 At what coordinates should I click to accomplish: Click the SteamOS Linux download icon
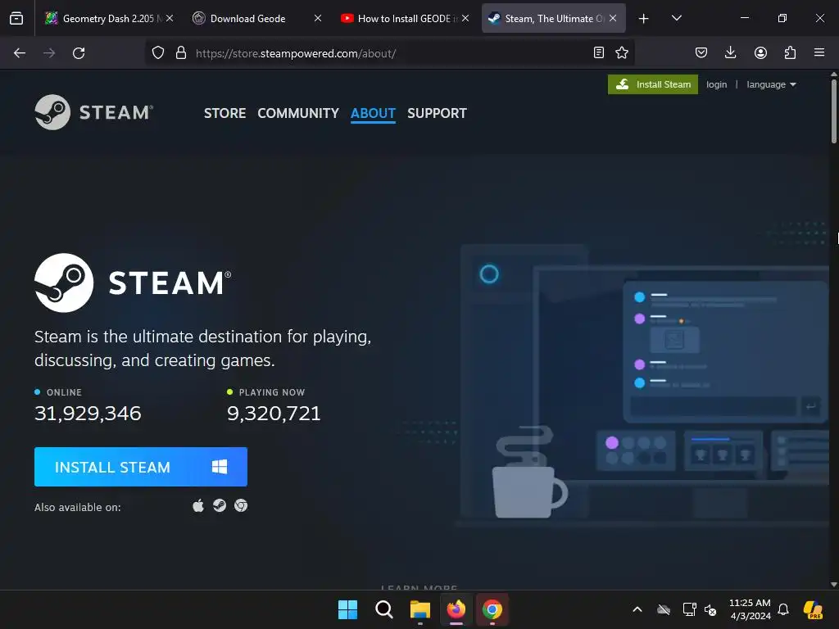tap(220, 505)
